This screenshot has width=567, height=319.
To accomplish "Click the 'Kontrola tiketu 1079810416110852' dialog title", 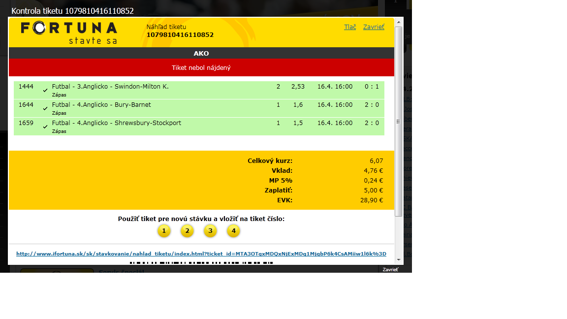I will (73, 11).
